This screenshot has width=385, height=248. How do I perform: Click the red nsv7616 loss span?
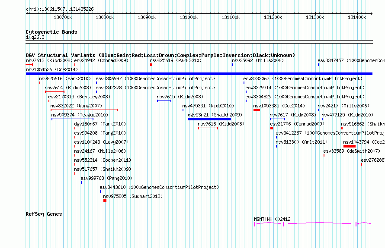(208, 128)
